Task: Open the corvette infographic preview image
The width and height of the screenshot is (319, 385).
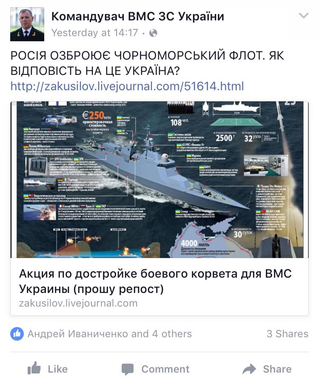Action: 159,179
